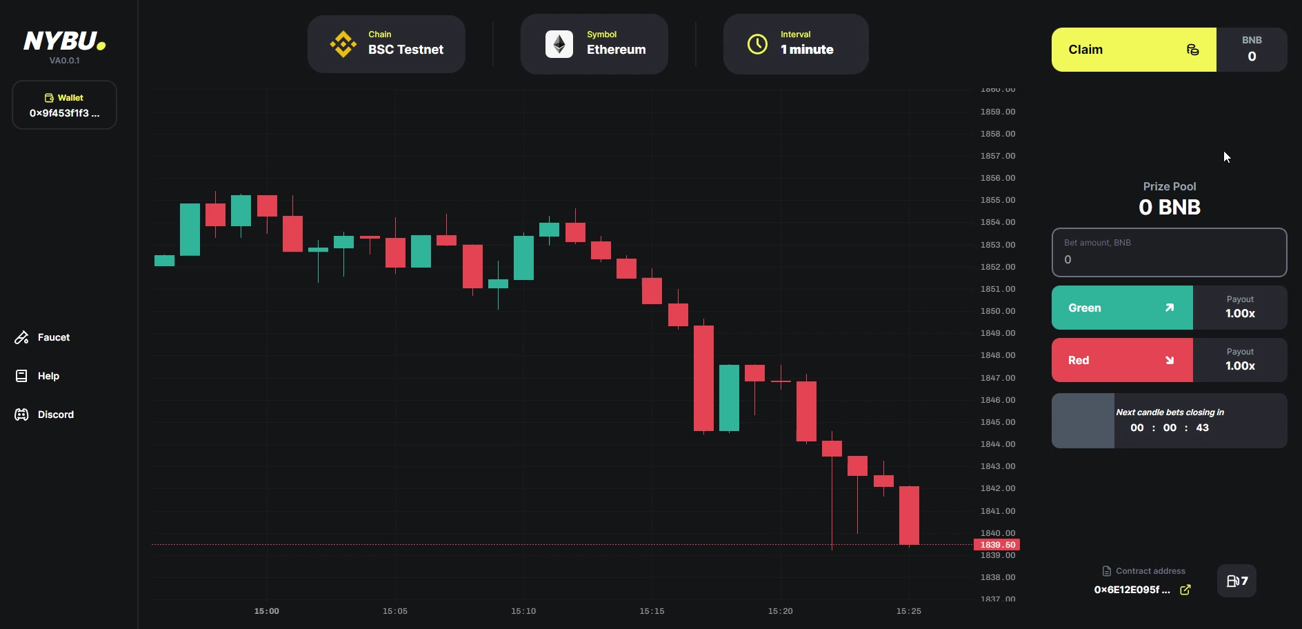Image resolution: width=1302 pixels, height=629 pixels.
Task: Click the Wallet address button
Action: [64, 106]
